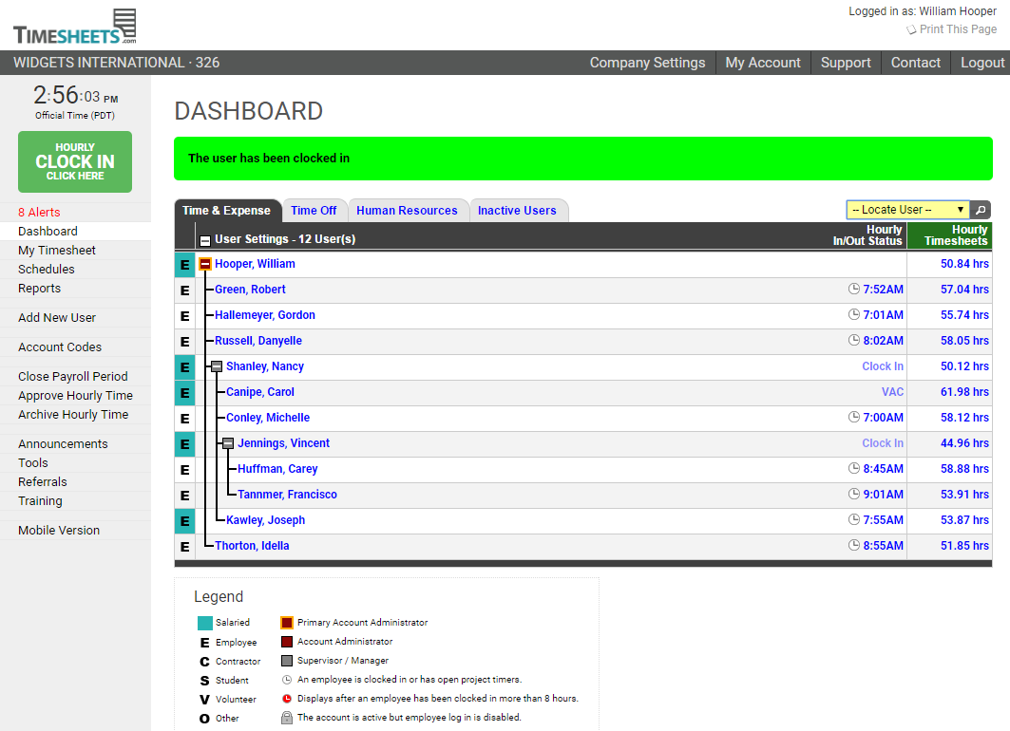Collapse Nancy Shanley's subordinates

pyautogui.click(x=217, y=366)
